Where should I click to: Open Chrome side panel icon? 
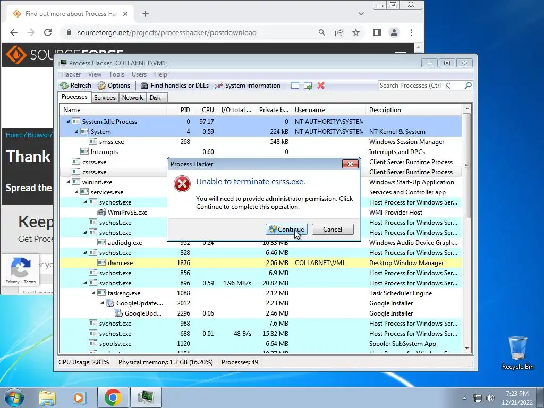[x=377, y=32]
